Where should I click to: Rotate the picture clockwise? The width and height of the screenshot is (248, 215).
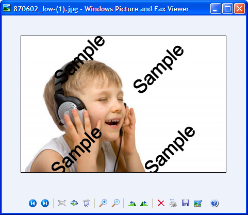(132, 203)
